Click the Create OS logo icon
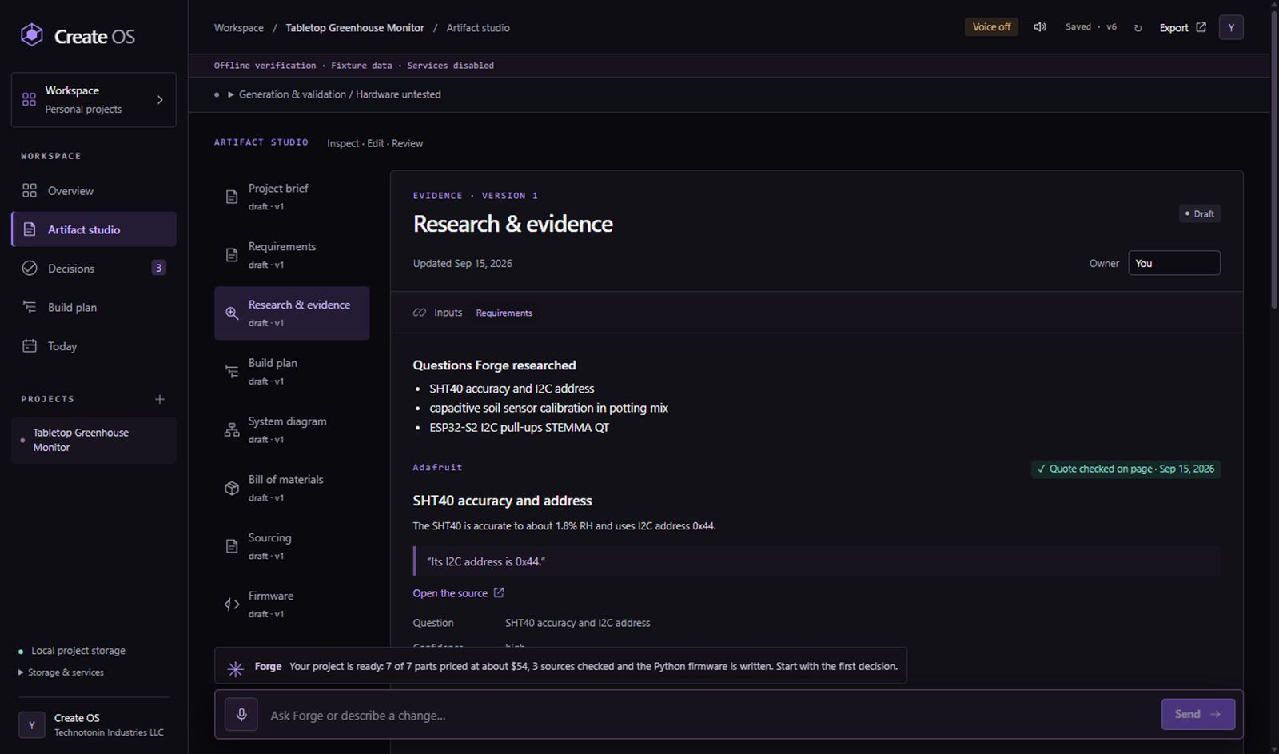This screenshot has width=1279, height=754. tap(32, 35)
